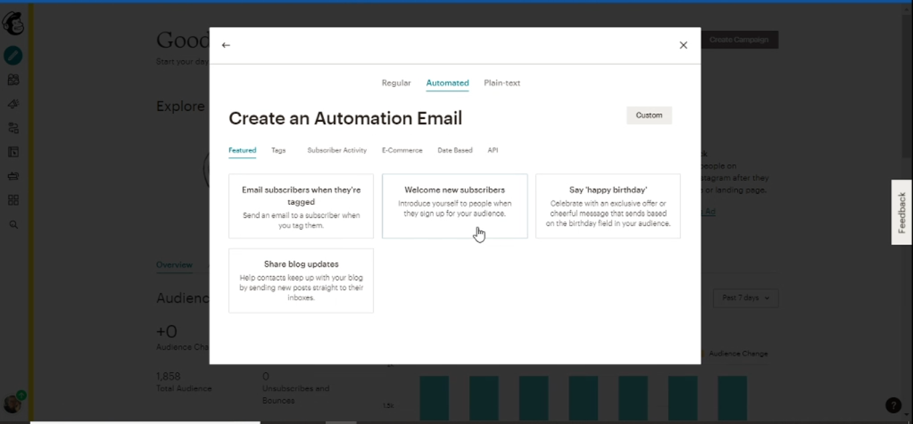Screen dimensions: 913x424
Task: Open the Campaigns megaphone icon in sidebar
Action: pyautogui.click(x=13, y=104)
